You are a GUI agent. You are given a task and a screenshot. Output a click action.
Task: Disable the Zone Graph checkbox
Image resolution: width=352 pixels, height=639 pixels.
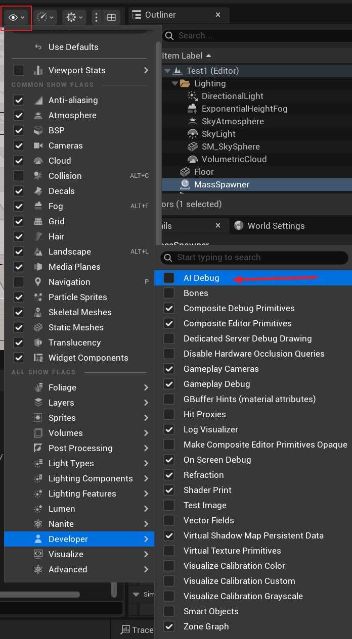click(169, 626)
